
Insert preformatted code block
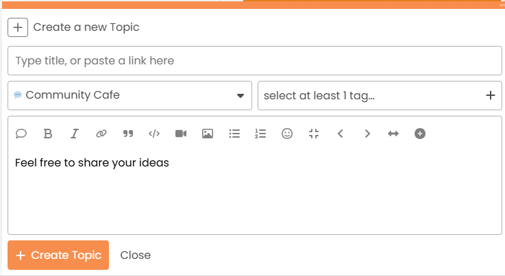coord(154,134)
